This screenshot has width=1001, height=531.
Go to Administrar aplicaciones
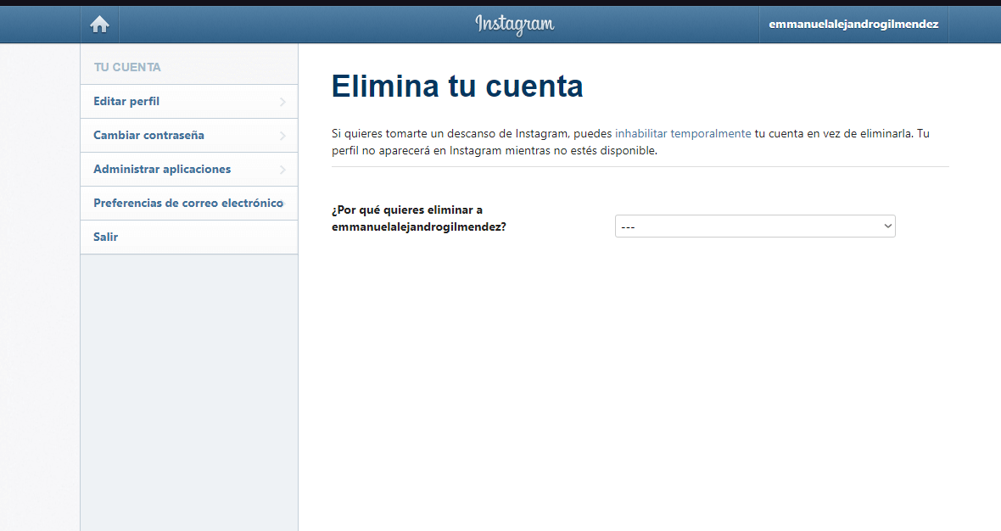coord(162,169)
